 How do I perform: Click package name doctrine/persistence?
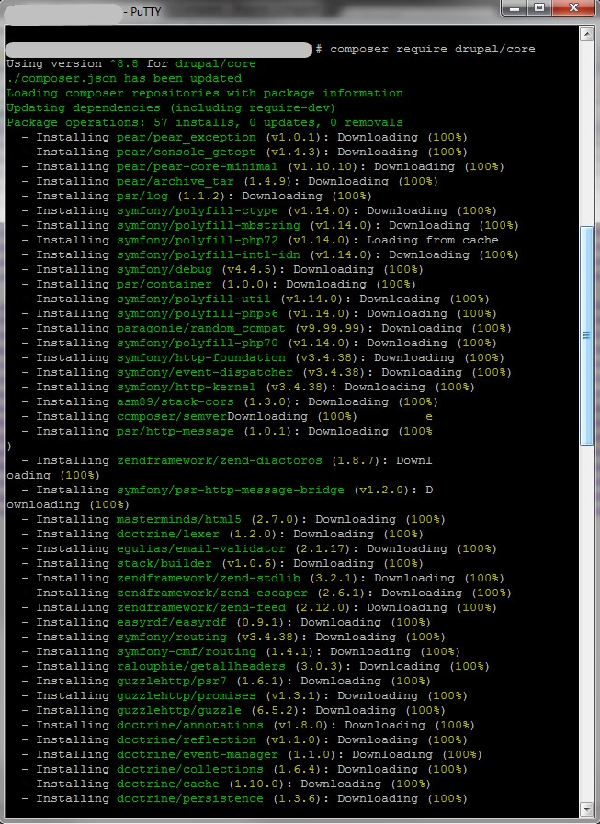(190, 799)
